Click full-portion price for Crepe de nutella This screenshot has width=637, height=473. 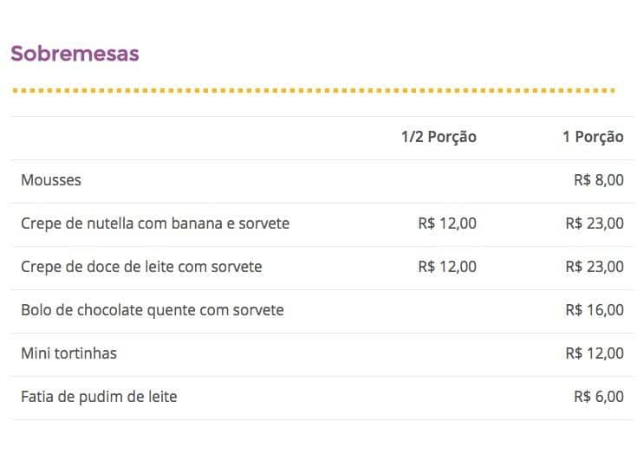(x=594, y=224)
